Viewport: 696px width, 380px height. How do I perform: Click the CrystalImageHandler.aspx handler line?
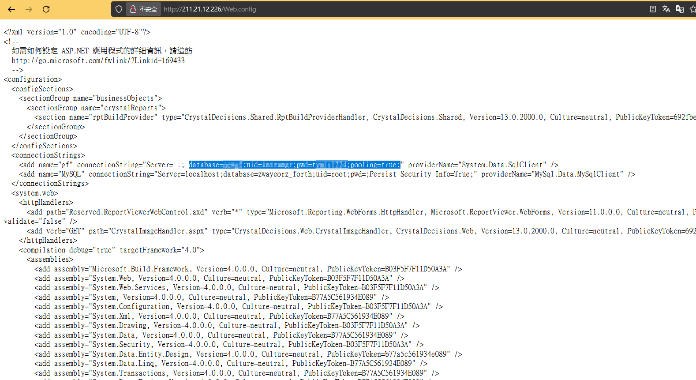tap(361, 231)
